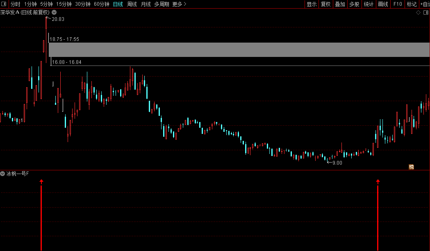Toggle the left sidebar panel icon
Image resolution: width=430 pixels, height=251 pixels.
click(4, 4)
